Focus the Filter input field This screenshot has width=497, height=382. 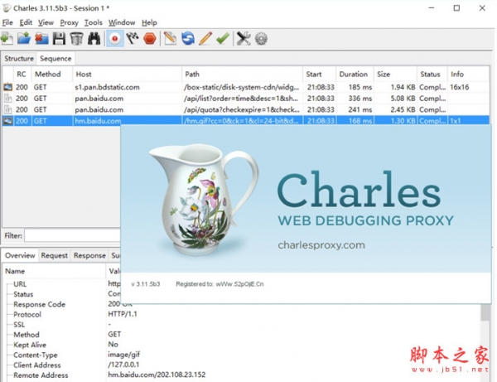coord(73,236)
